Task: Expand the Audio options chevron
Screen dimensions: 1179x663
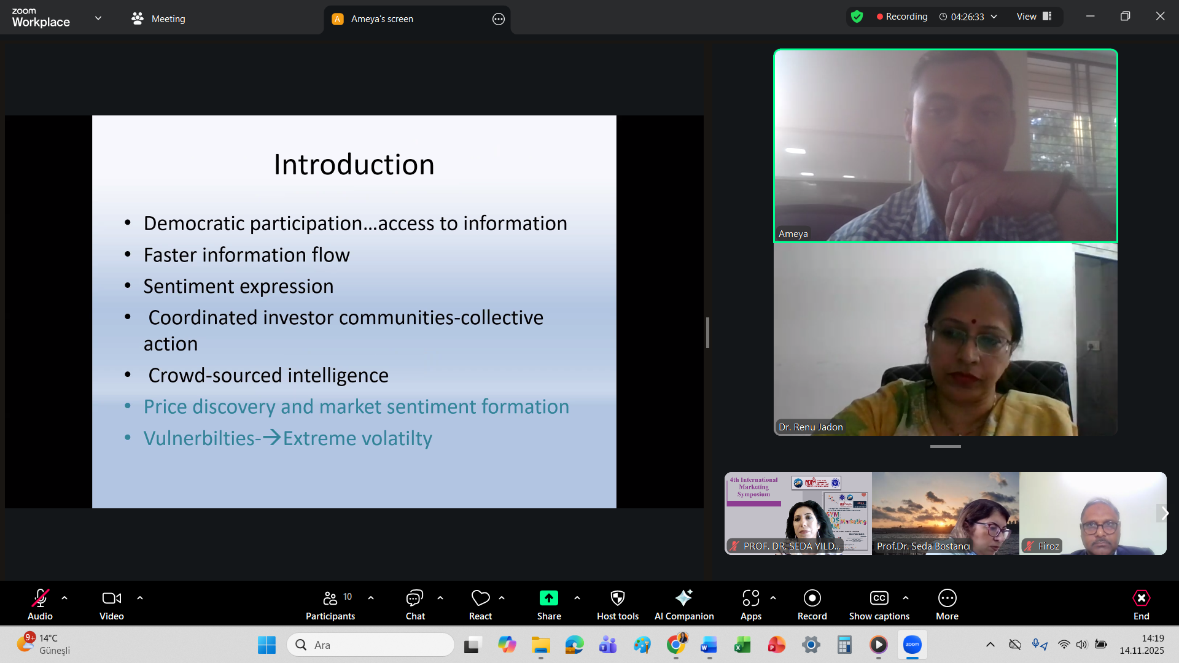Action: 64,598
